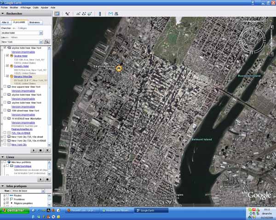Open the Outils menu

[35, 7]
